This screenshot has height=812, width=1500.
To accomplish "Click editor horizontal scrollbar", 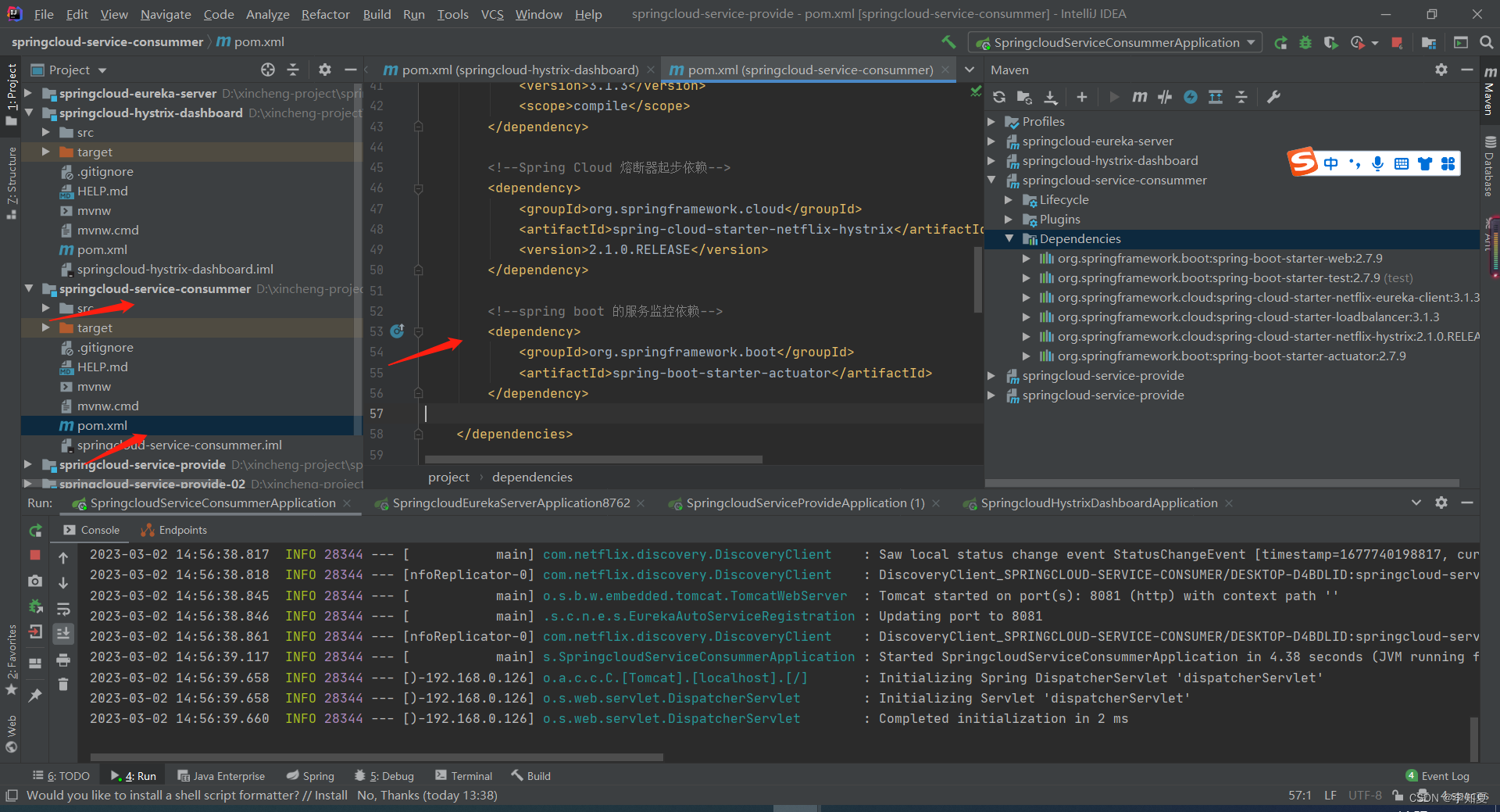I will click(594, 460).
